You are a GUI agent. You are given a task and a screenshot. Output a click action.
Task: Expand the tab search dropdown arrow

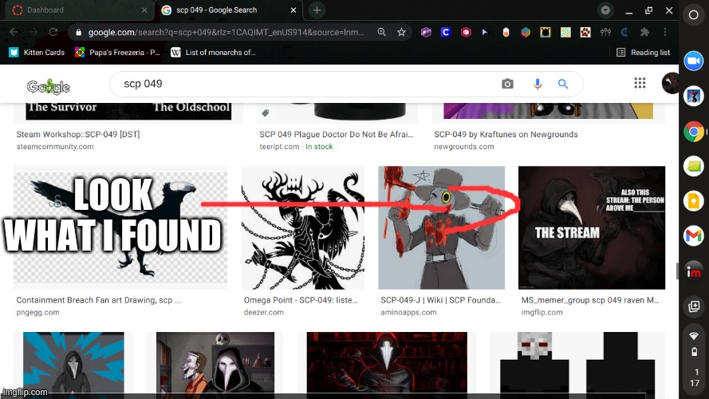(605, 10)
